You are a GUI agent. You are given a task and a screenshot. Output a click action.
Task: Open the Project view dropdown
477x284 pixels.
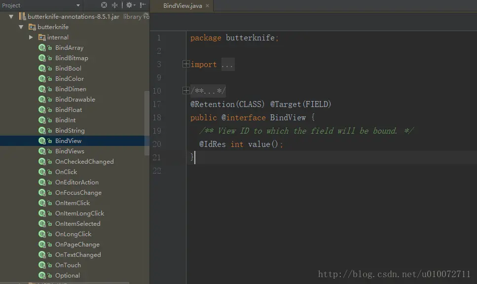click(x=78, y=5)
